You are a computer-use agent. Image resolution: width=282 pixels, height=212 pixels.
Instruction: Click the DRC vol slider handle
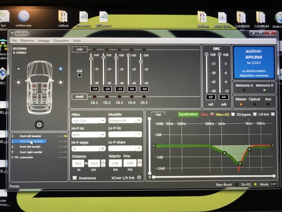tap(207, 54)
